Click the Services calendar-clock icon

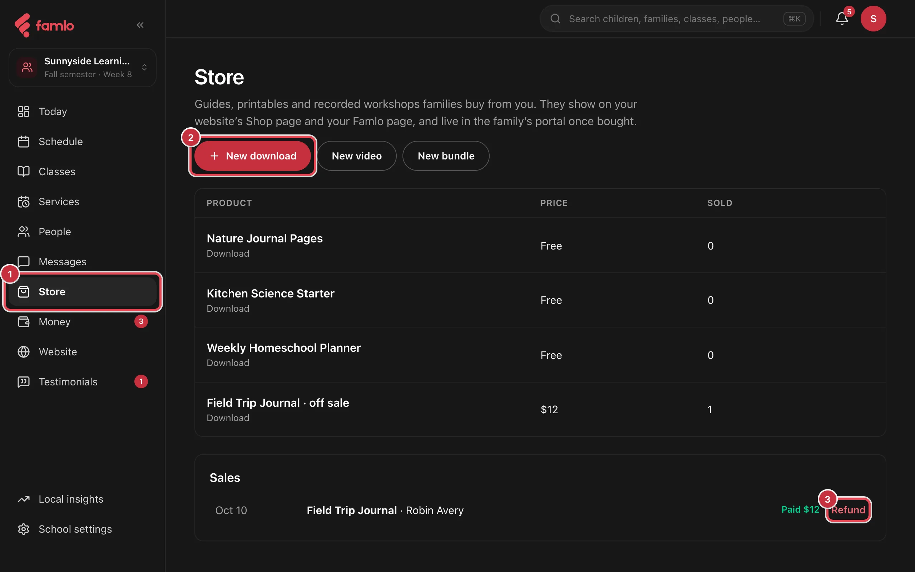[x=24, y=202]
